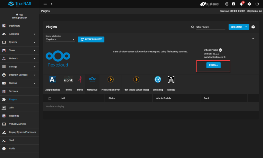Open the COLUMNS dropdown
Screen dimensions: 263x158
point(239,27)
